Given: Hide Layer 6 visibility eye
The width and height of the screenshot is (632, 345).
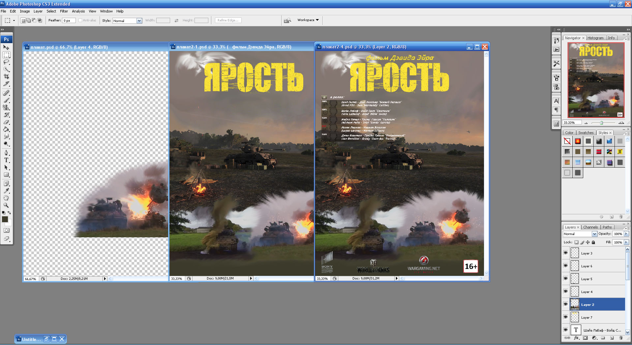Looking at the screenshot, I should [x=566, y=266].
